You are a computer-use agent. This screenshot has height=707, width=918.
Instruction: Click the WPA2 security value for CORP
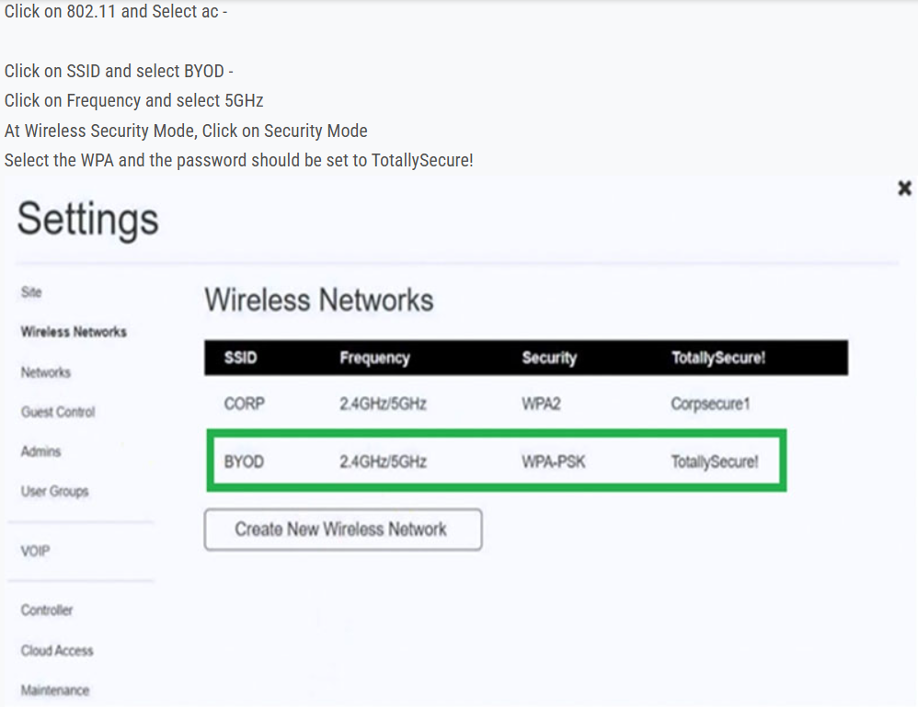(541, 404)
